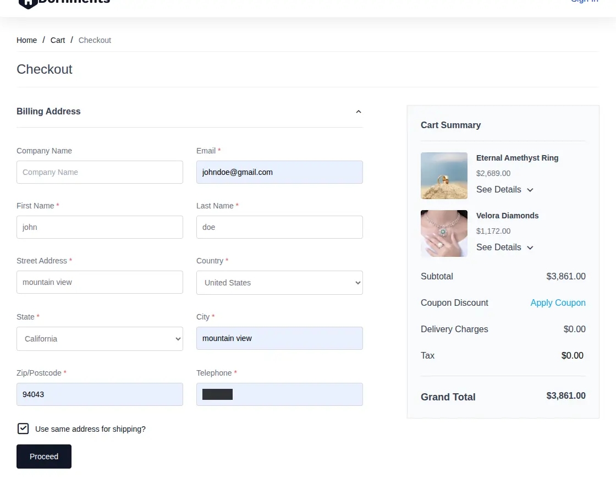Open the Cart breadcrumb link
Image resolution: width=616 pixels, height=484 pixels.
pyautogui.click(x=57, y=40)
